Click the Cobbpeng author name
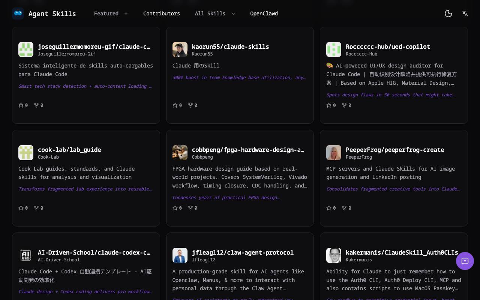Image resolution: width=480 pixels, height=300 pixels. (x=202, y=157)
